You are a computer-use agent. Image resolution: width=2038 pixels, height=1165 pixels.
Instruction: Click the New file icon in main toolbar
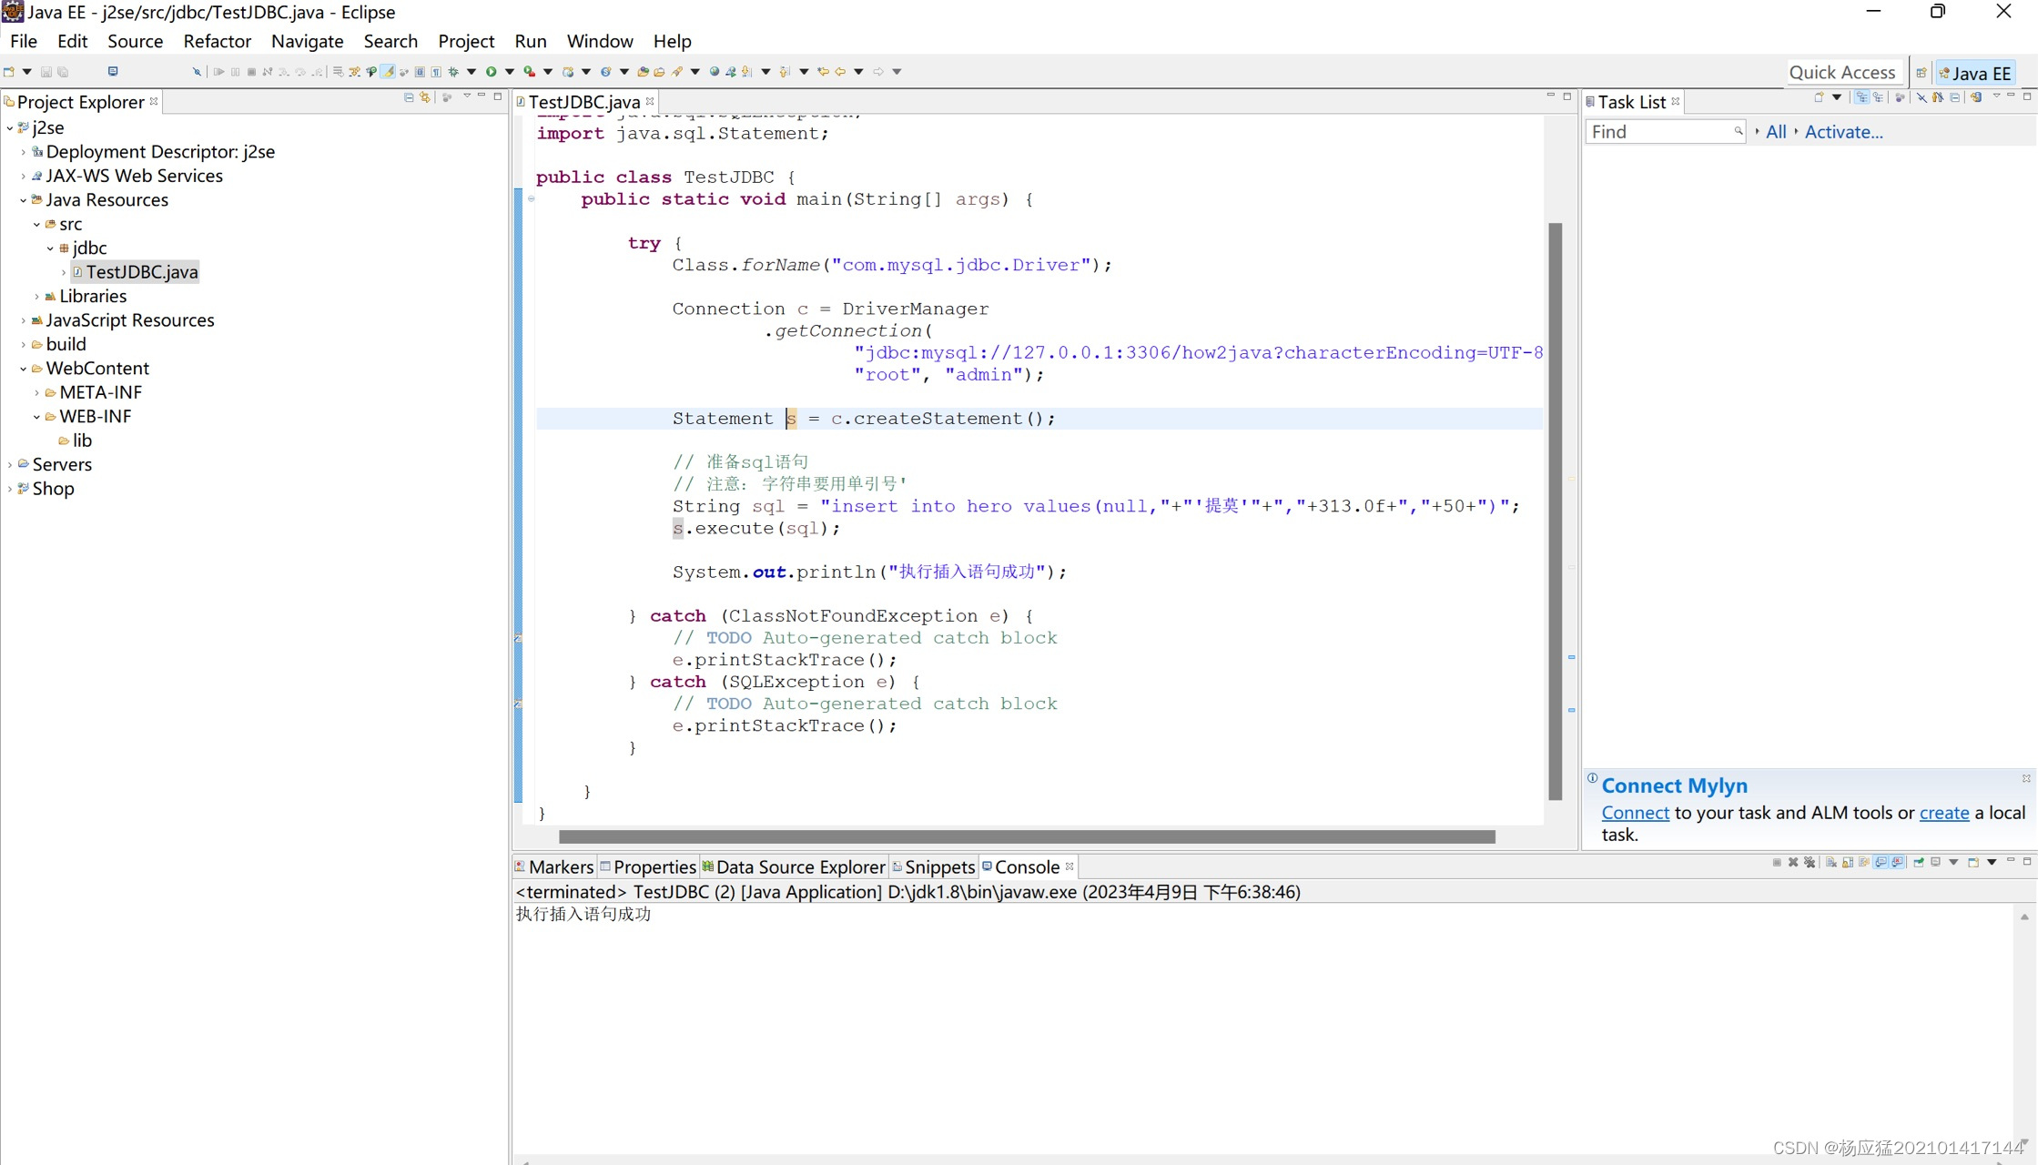(x=9, y=72)
